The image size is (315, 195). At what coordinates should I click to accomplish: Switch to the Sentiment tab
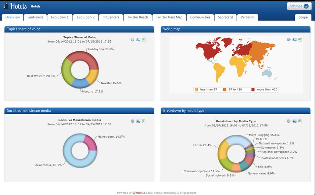tap(35, 17)
